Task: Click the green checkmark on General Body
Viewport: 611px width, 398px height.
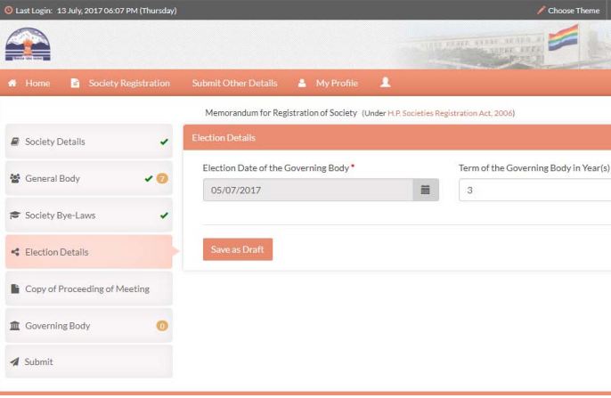Action: [x=149, y=179]
